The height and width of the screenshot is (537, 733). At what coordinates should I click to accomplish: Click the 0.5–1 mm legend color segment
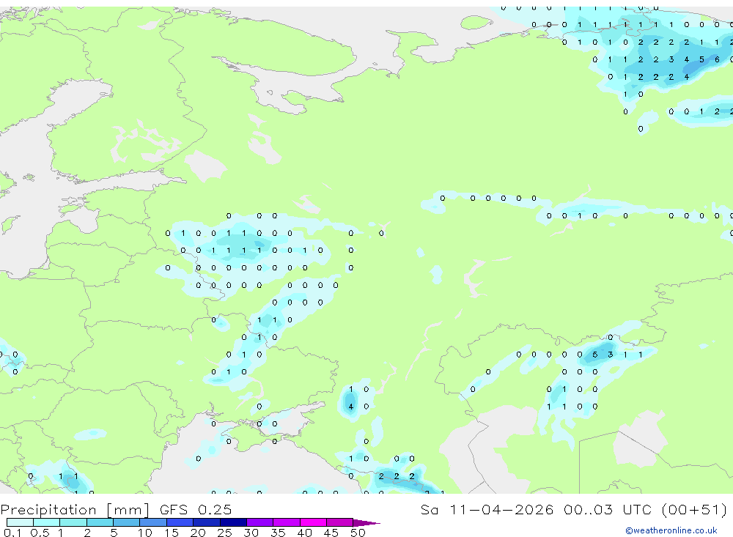[x=46, y=522]
